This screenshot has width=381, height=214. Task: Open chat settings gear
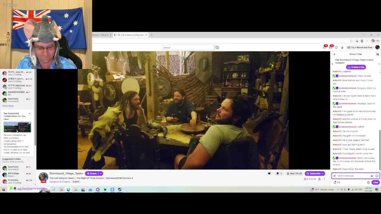[368, 182]
